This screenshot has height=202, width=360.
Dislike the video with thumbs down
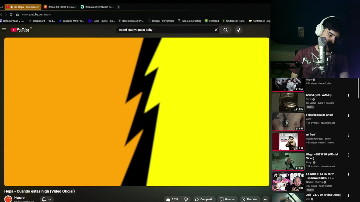[x=186, y=199]
